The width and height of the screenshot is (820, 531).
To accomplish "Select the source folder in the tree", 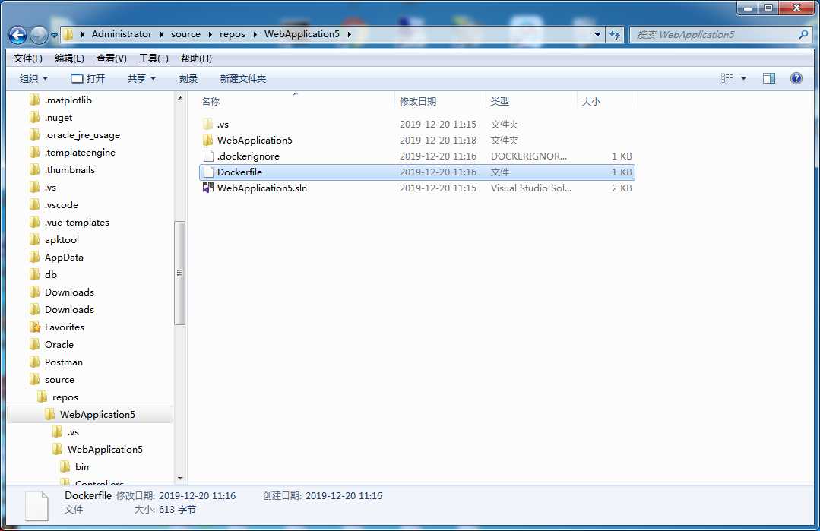I will coord(59,379).
